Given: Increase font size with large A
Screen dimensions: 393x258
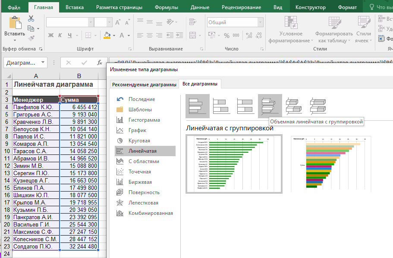Looking at the screenshot, I should click(x=117, y=22).
